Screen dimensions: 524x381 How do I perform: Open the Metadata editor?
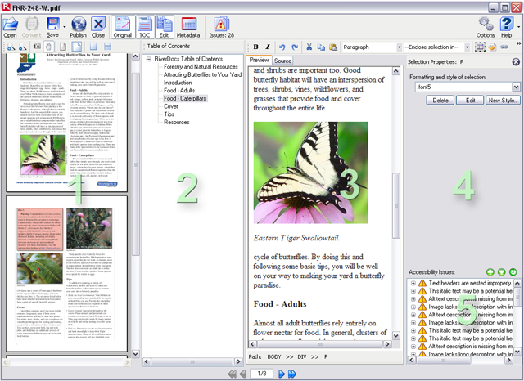pos(188,27)
